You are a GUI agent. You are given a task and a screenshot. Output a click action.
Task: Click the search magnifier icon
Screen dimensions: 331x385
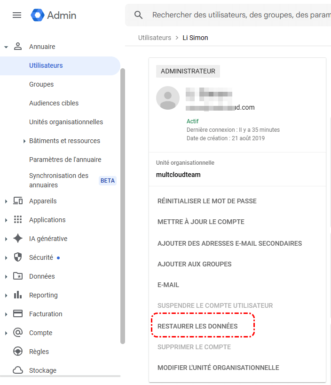(x=139, y=15)
